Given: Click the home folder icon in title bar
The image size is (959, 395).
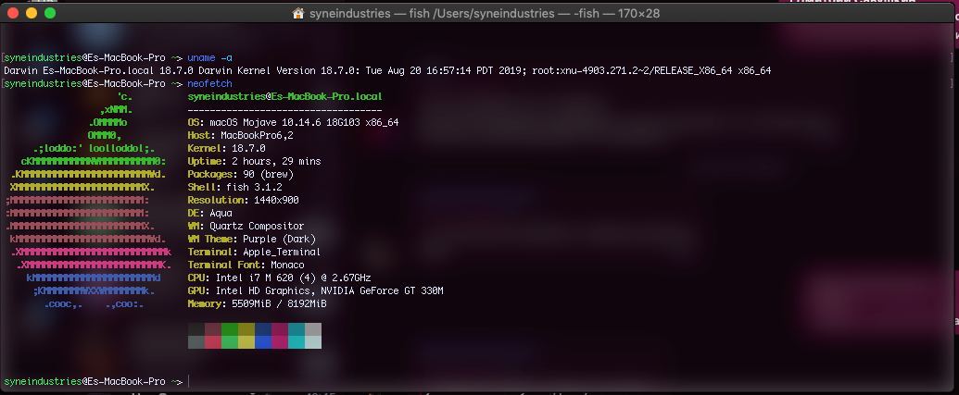Looking at the screenshot, I should click(x=298, y=13).
